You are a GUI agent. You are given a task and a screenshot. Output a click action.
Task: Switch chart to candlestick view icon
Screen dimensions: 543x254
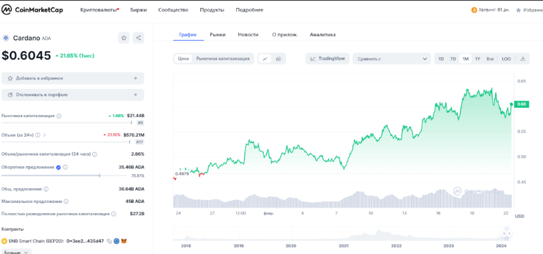(278, 58)
